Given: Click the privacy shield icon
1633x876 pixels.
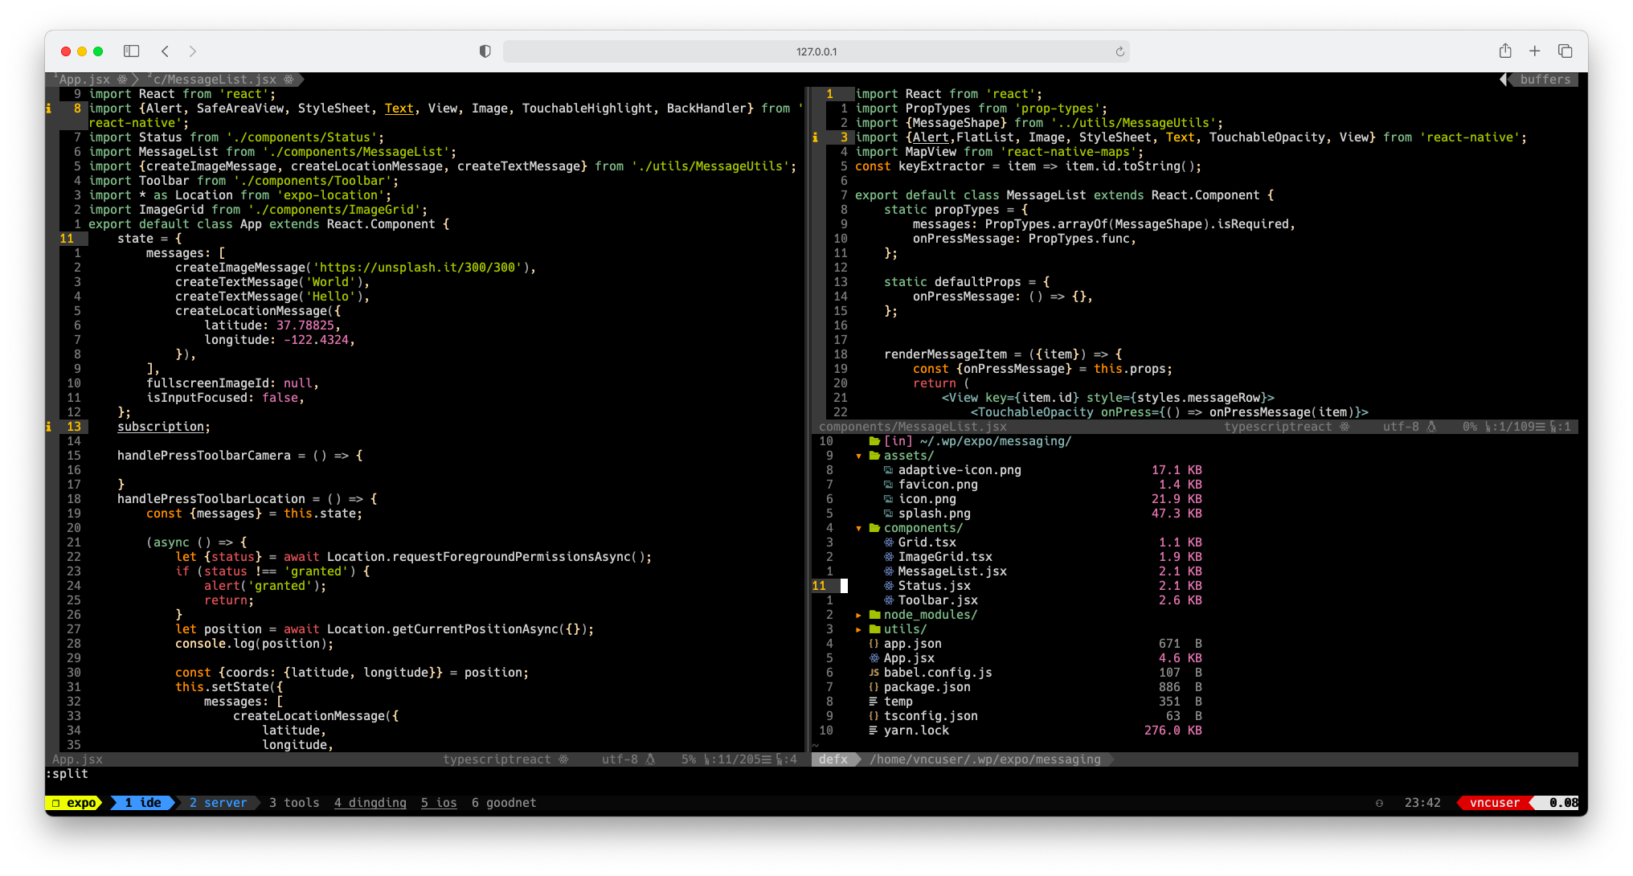Looking at the screenshot, I should 485,51.
